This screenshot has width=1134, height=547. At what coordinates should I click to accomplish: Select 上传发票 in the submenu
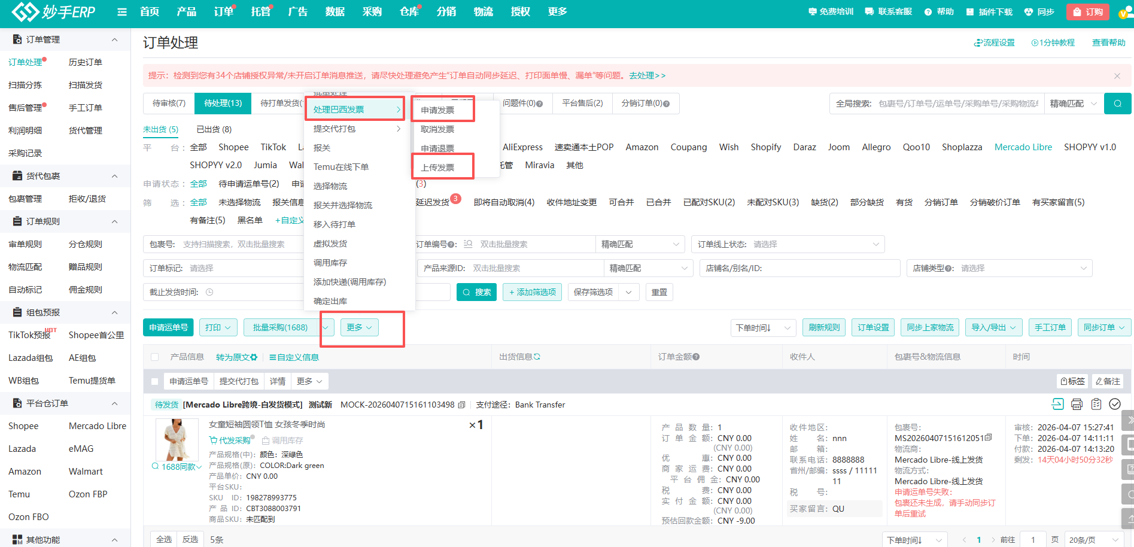(437, 168)
